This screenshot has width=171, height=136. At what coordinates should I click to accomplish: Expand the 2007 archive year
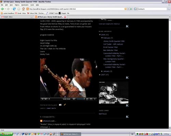[x=100, y=75]
